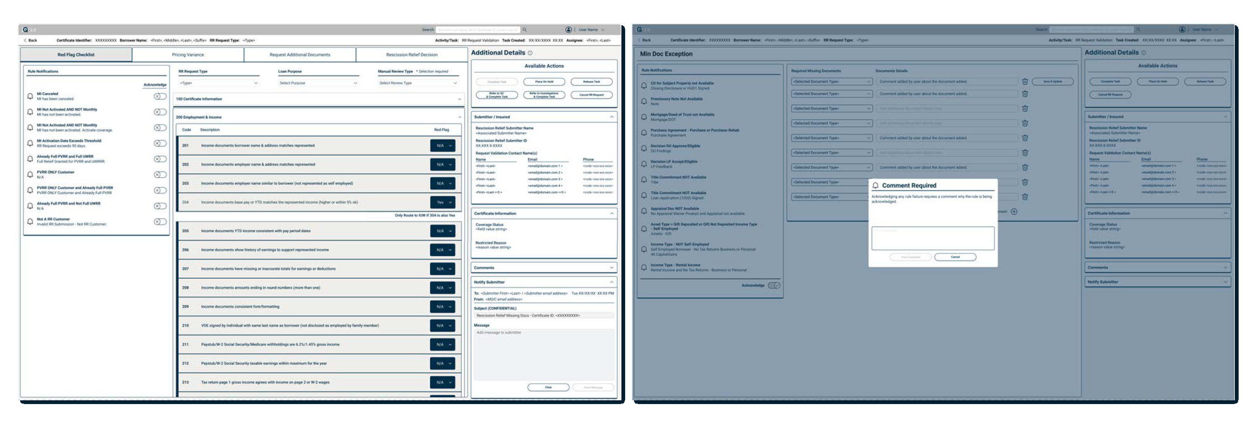Click Place On Hold in Red Flag Checklist window
This screenshot has width=1248, height=434.
click(x=544, y=82)
